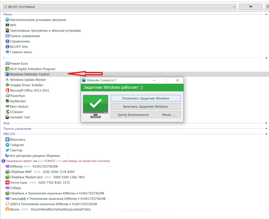
Task: Open Uninstall Tool icon
Action: click(7, 117)
